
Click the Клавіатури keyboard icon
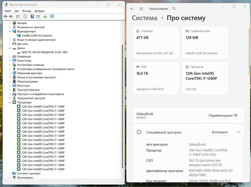point(14,56)
